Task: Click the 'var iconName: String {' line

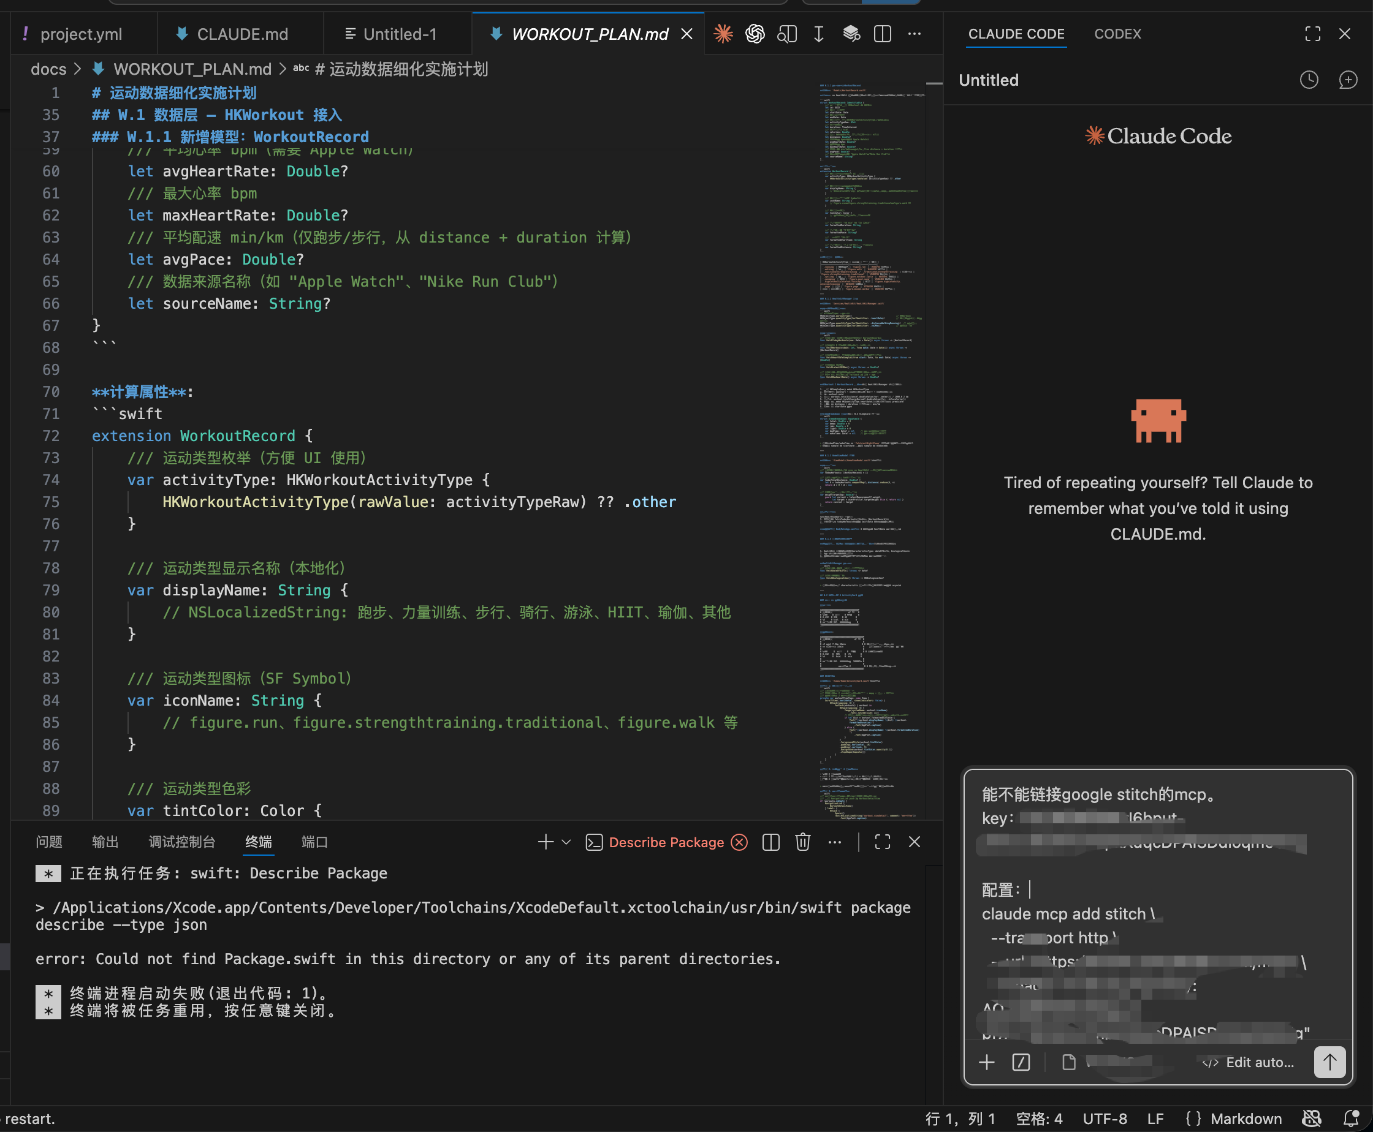Action: [x=224, y=700]
